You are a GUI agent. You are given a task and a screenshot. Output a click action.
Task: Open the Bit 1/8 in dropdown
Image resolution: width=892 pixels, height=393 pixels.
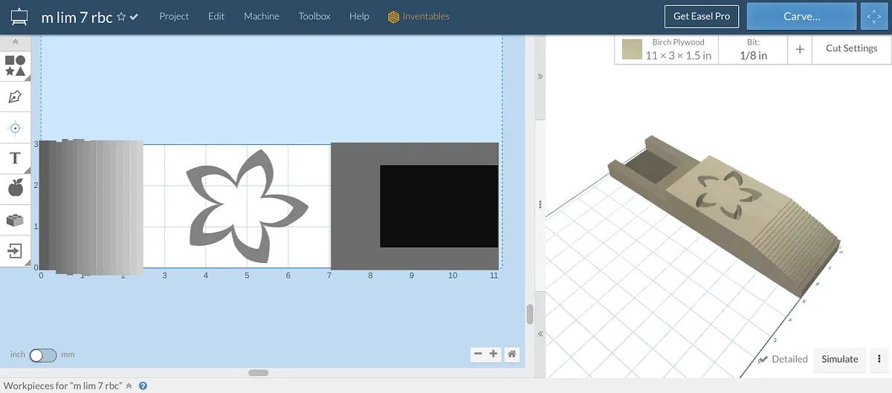(x=753, y=50)
